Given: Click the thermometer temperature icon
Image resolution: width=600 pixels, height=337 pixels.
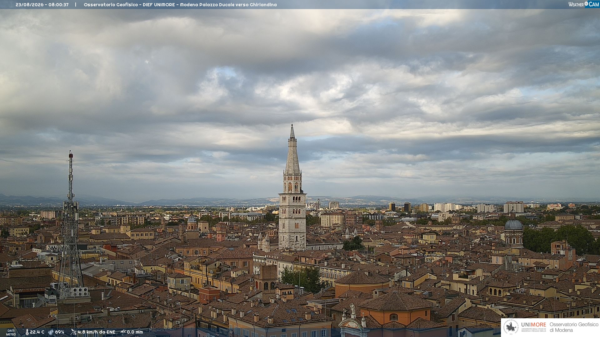Looking at the screenshot, I should tap(27, 332).
